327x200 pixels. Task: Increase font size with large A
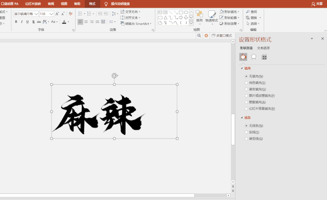(x=57, y=14)
